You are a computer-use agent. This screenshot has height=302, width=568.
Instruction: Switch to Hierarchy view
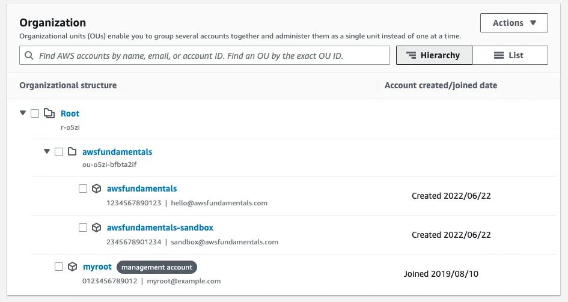[433, 55]
